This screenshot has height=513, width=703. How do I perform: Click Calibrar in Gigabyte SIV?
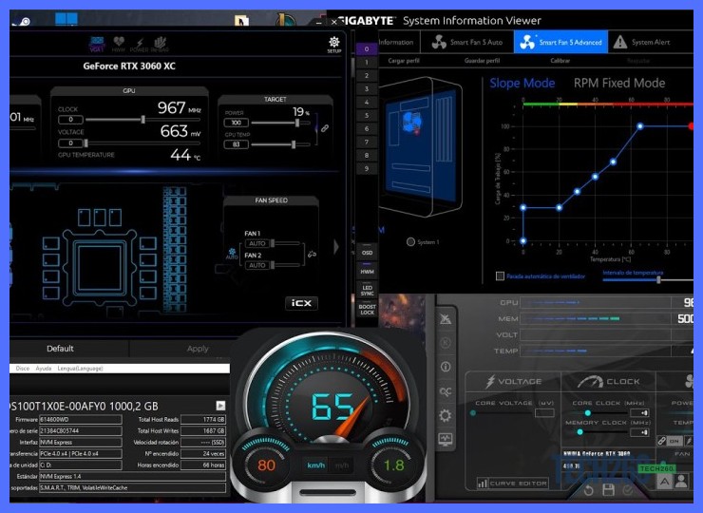point(560,61)
